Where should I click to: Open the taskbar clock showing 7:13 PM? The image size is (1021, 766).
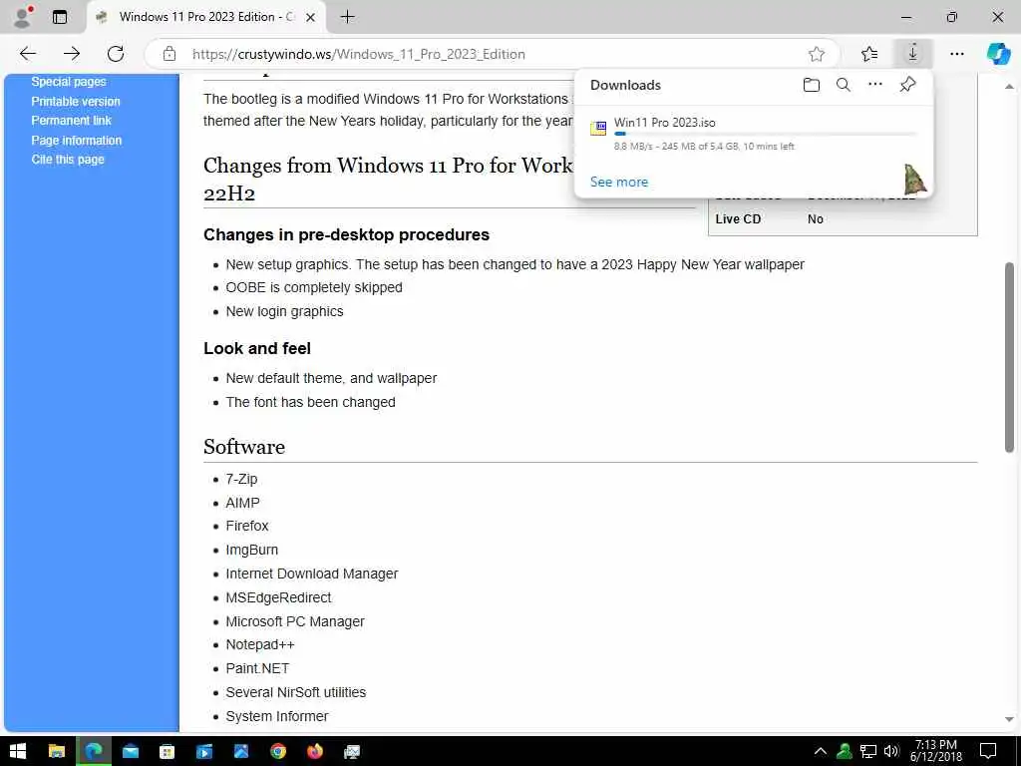point(936,751)
